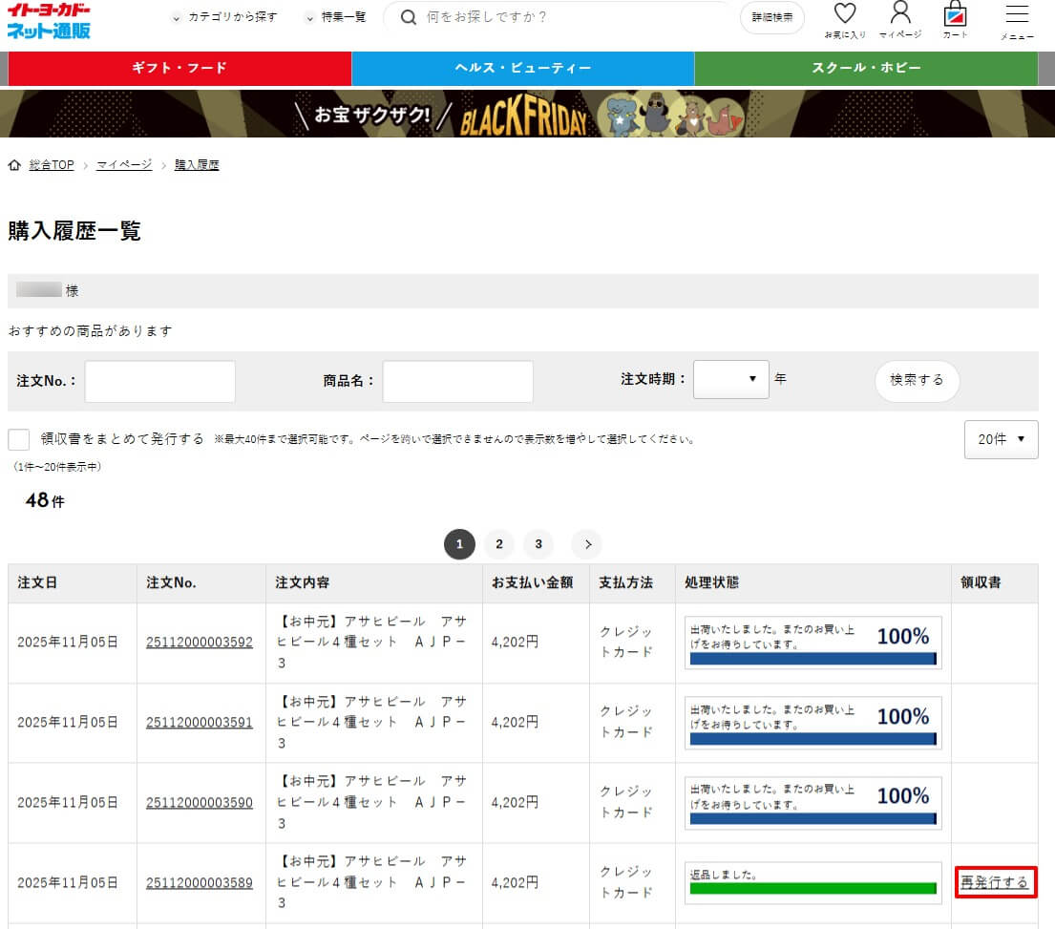Open the hamburger menu icon
This screenshot has width=1055, height=929.
pyautogui.click(x=1017, y=15)
